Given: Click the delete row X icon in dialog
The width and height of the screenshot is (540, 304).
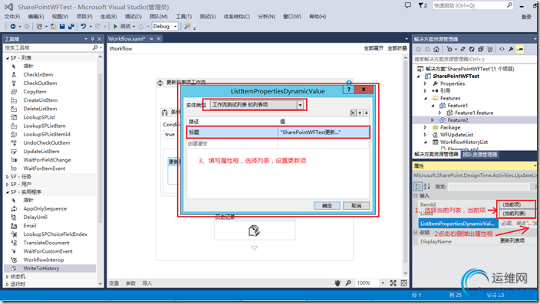Looking at the screenshot, I should pyautogui.click(x=353, y=113).
